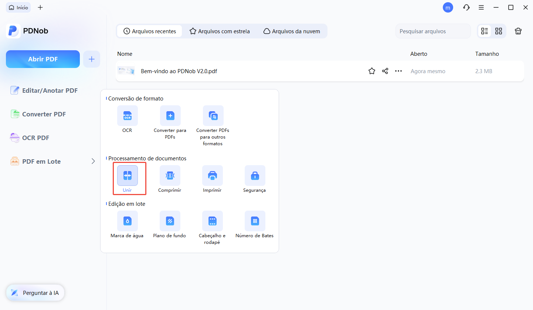The width and height of the screenshot is (533, 310).
Task: Select the Unir merge PDFs icon
Action: [127, 176]
